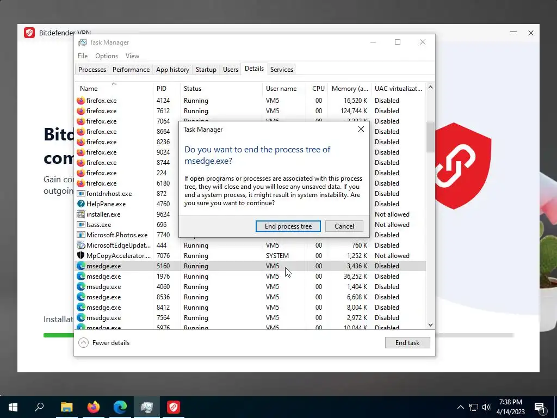Sort by the CPU column header

coord(317,89)
